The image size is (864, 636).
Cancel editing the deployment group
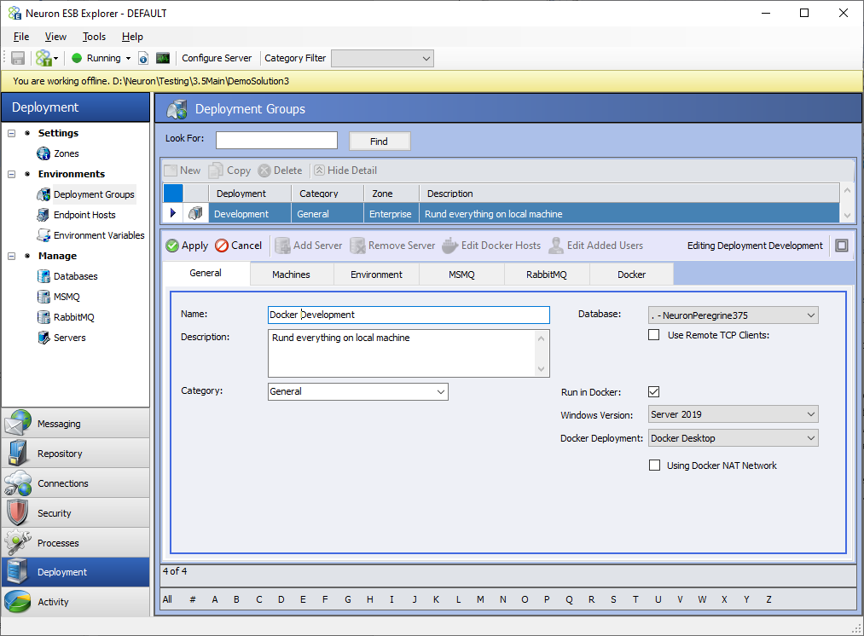point(239,246)
